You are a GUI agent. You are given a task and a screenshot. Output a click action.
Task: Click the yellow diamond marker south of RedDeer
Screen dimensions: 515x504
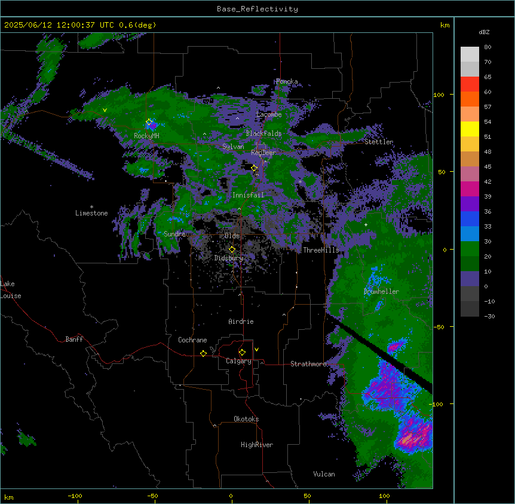coord(254,168)
